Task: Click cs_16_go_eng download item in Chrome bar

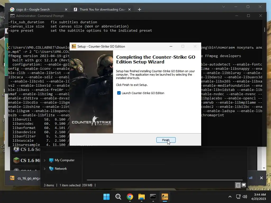Action: point(25,178)
